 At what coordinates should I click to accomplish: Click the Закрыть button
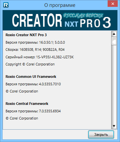101,135
